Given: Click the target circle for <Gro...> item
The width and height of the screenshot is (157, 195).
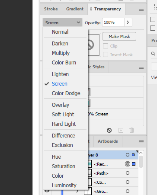Looking at the screenshot, I should 128,191.
